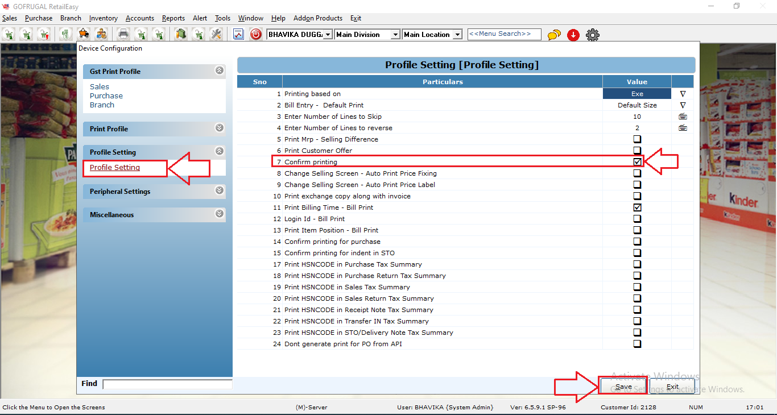Open dropdown arrow for Printing based on
Image resolution: width=777 pixels, height=415 pixels.
[683, 94]
